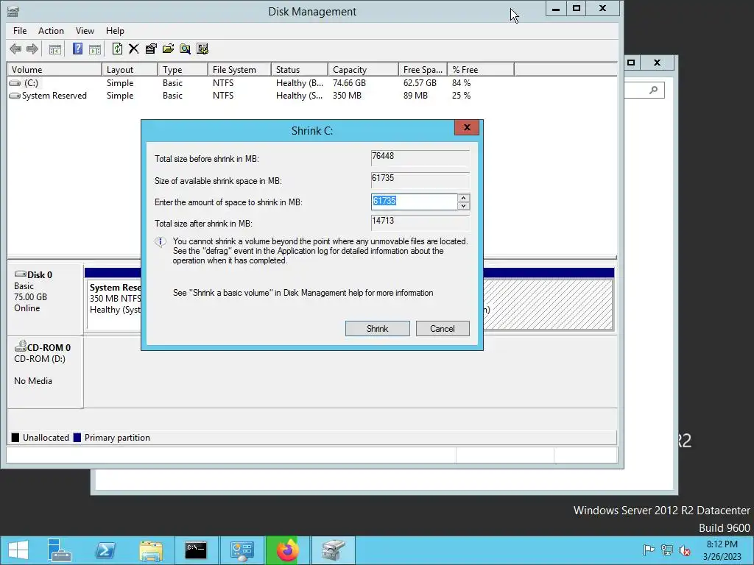The height and width of the screenshot is (565, 754).
Task: Open the File menu
Action: (x=20, y=31)
